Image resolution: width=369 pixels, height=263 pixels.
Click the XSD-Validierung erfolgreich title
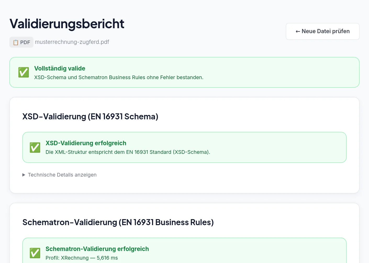(86, 143)
